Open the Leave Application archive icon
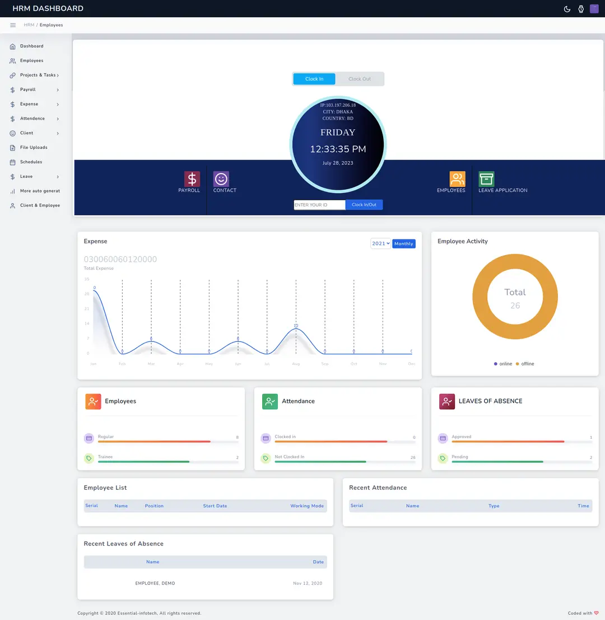605x620 pixels. [x=486, y=179]
